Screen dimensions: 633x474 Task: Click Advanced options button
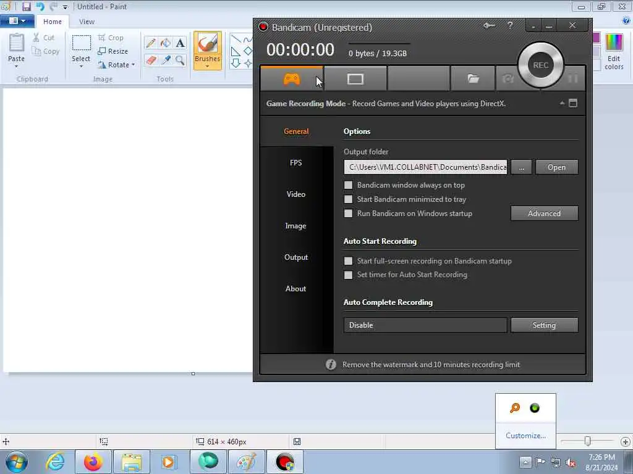[x=544, y=213]
